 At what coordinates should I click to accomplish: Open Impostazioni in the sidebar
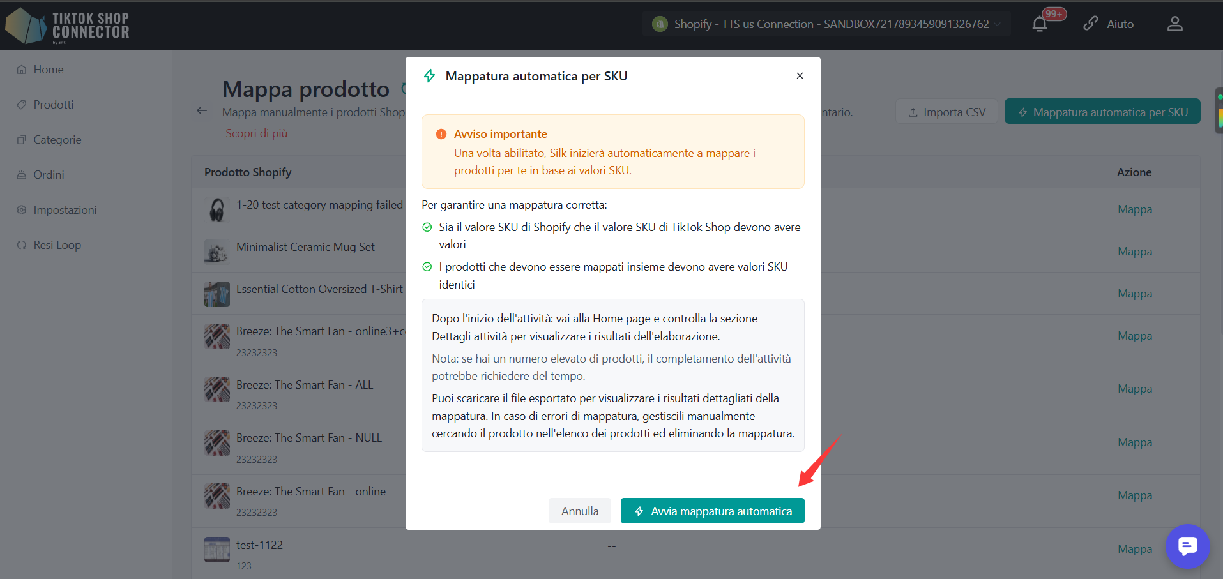click(65, 210)
